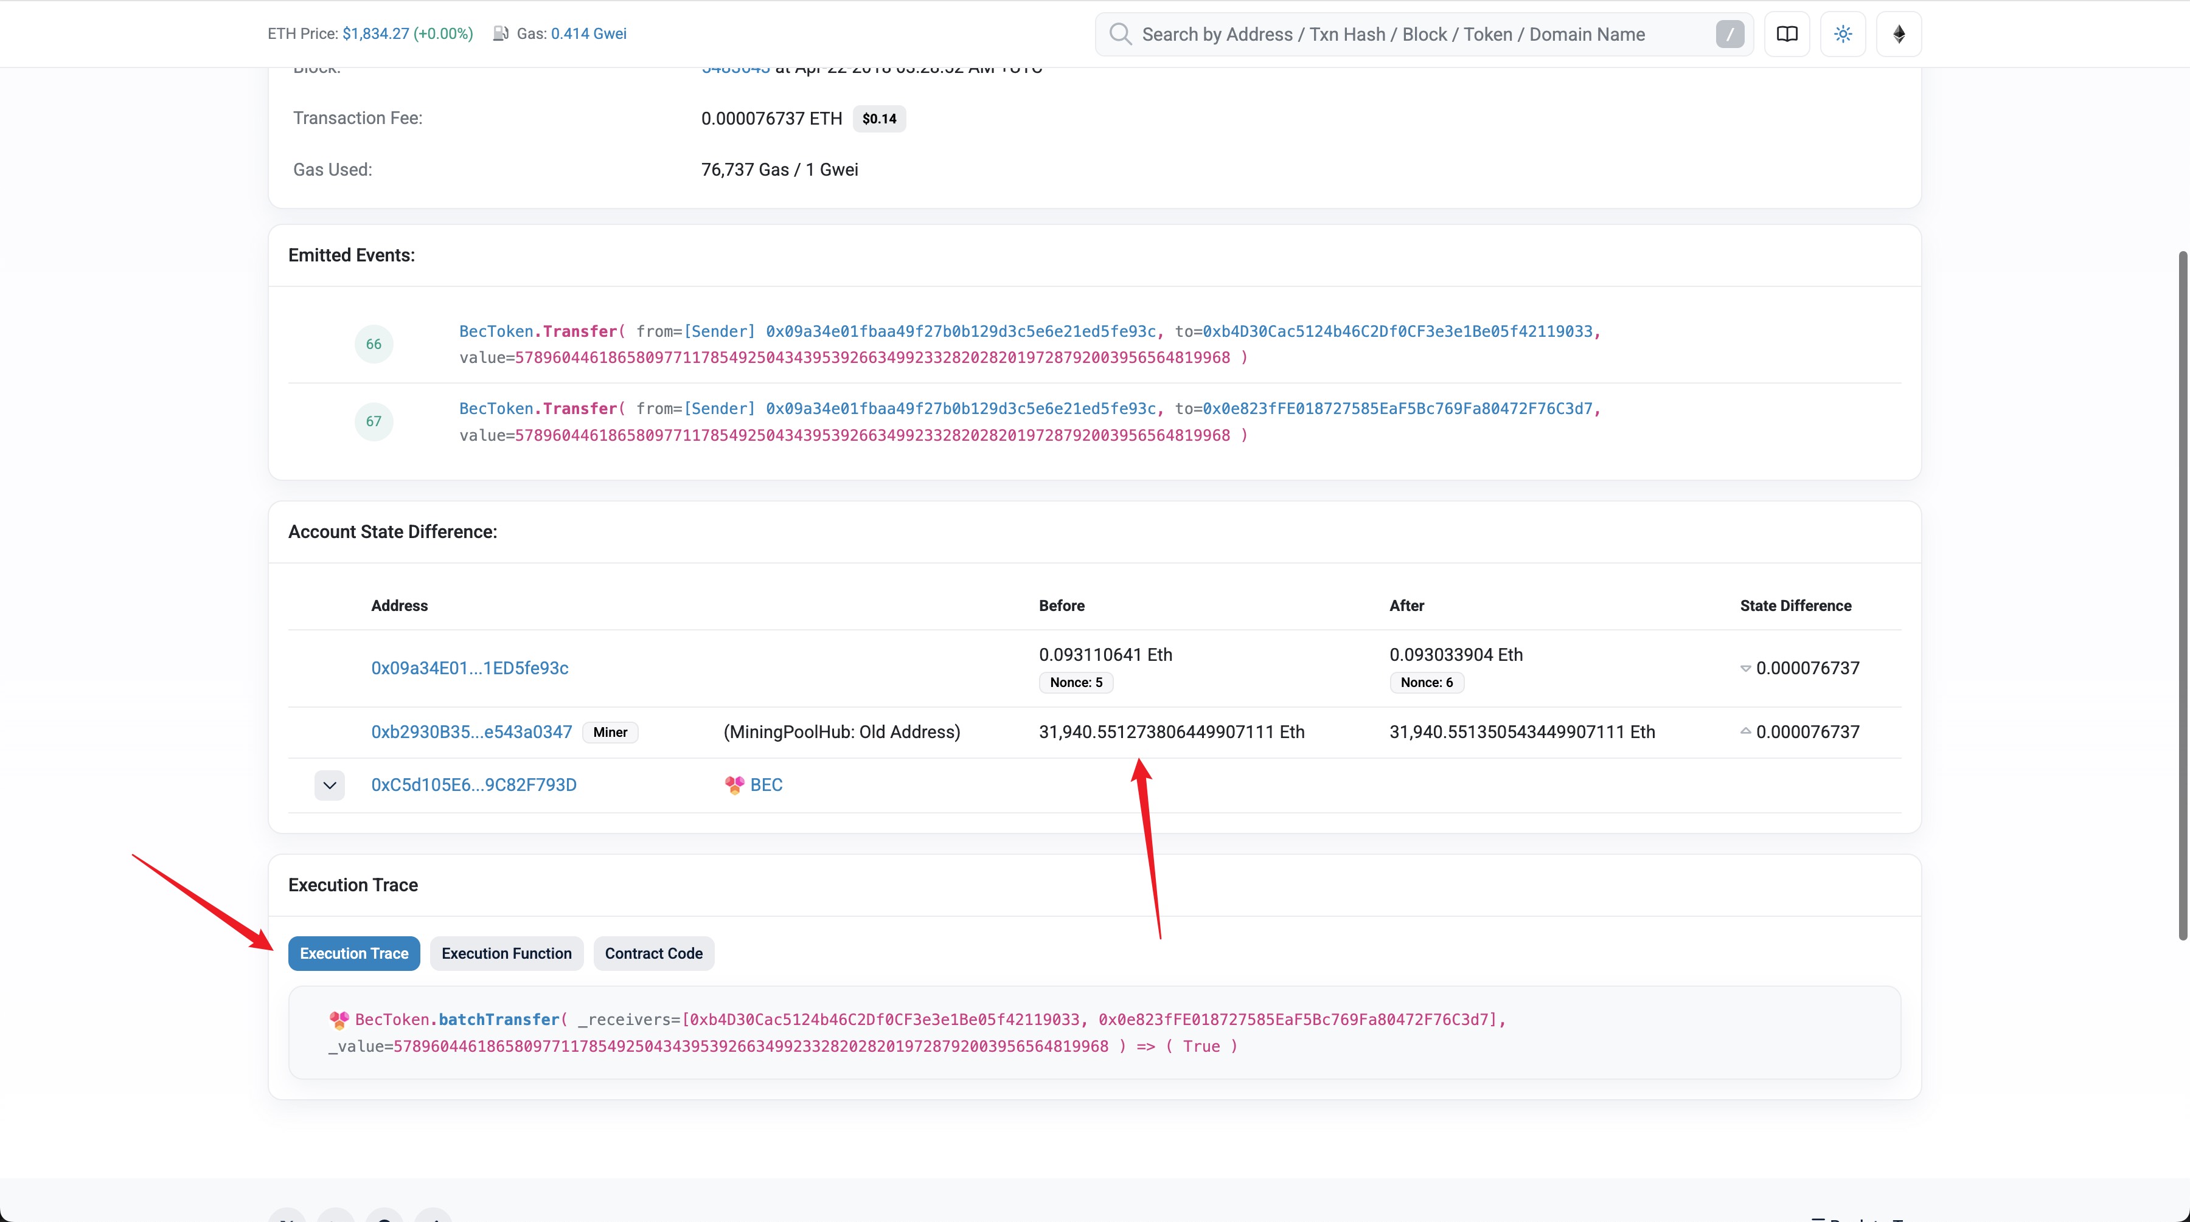The image size is (2190, 1222).
Task: Click BecToken.Transfer in event 66
Action: [x=538, y=331]
